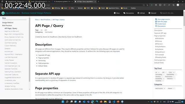Open Firefox from the taskbar

[101, 102]
